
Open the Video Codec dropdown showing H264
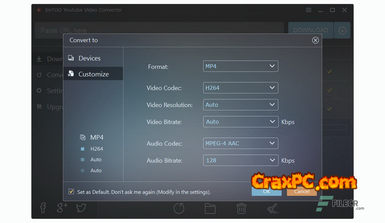tap(240, 88)
